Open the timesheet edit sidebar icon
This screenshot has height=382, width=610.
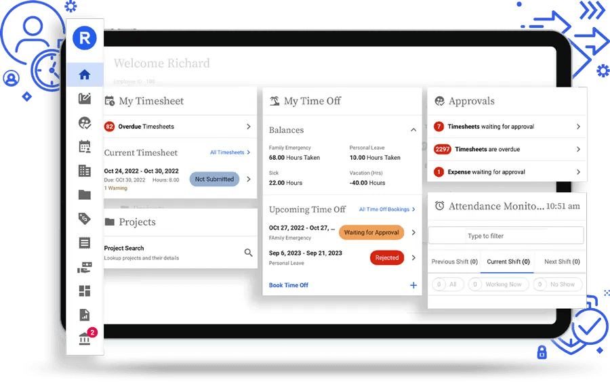coord(85,98)
